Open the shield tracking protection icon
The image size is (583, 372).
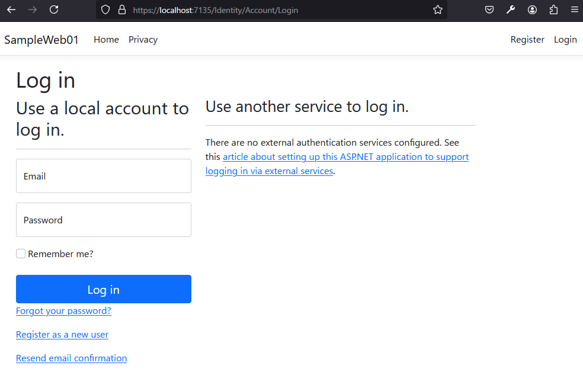click(x=105, y=10)
